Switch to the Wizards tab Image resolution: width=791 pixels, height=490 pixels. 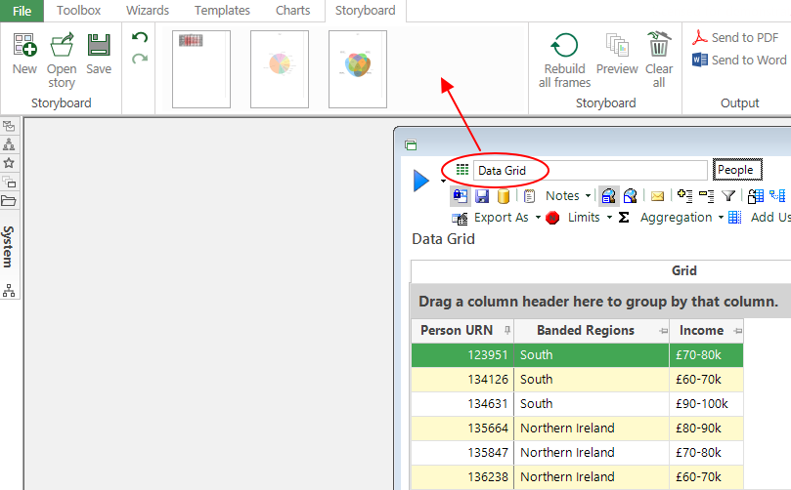coord(148,11)
